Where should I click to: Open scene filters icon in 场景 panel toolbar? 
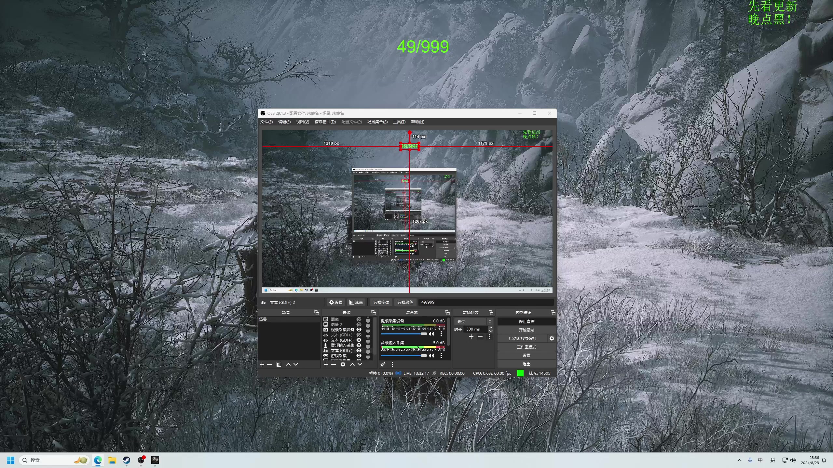[279, 364]
